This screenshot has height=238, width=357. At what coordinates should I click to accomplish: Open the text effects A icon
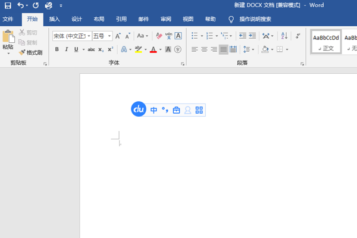124,49
